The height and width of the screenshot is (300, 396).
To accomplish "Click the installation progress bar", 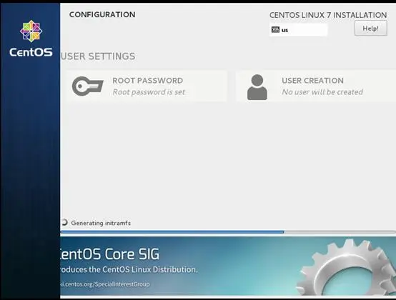I will [228, 232].
